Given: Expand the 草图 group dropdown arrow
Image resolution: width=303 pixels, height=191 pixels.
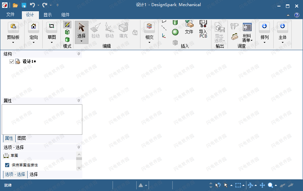Looking at the screenshot, I should coord(52,42).
